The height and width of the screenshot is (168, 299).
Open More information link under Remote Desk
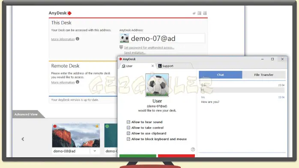tap(63, 82)
